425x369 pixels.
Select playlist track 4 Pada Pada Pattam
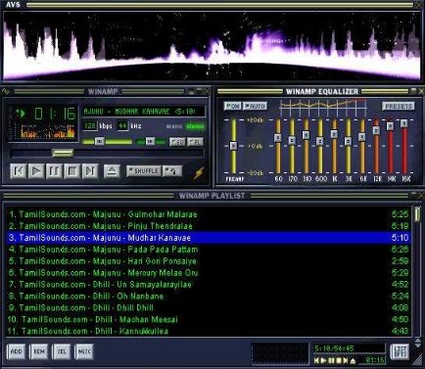coord(209,250)
